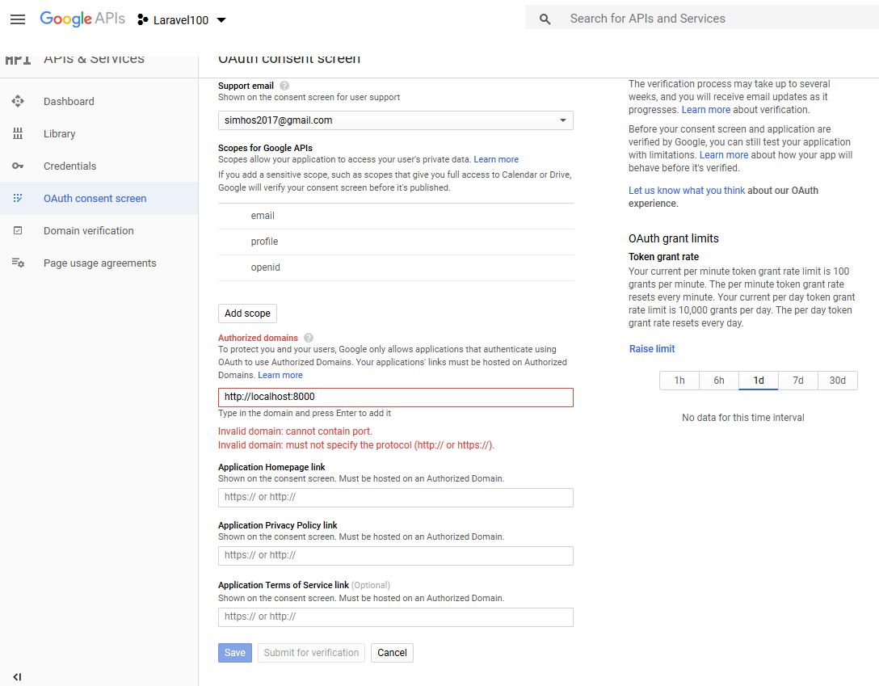Screen dimensions: 879x686
Task: Click the protocol error message text
Action: pyautogui.click(x=356, y=445)
